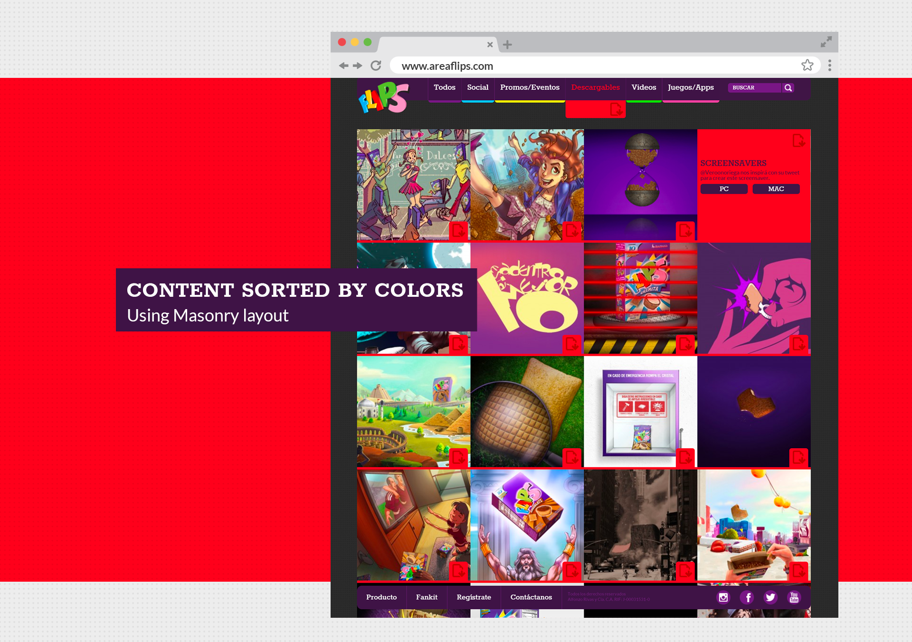This screenshot has width=912, height=642.
Task: Open the Instagram footer icon
Action: (723, 597)
